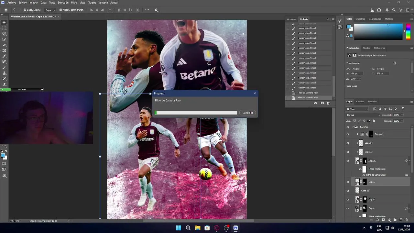Switch to the Muestras tab
The image size is (414, 233).
click(x=360, y=19)
